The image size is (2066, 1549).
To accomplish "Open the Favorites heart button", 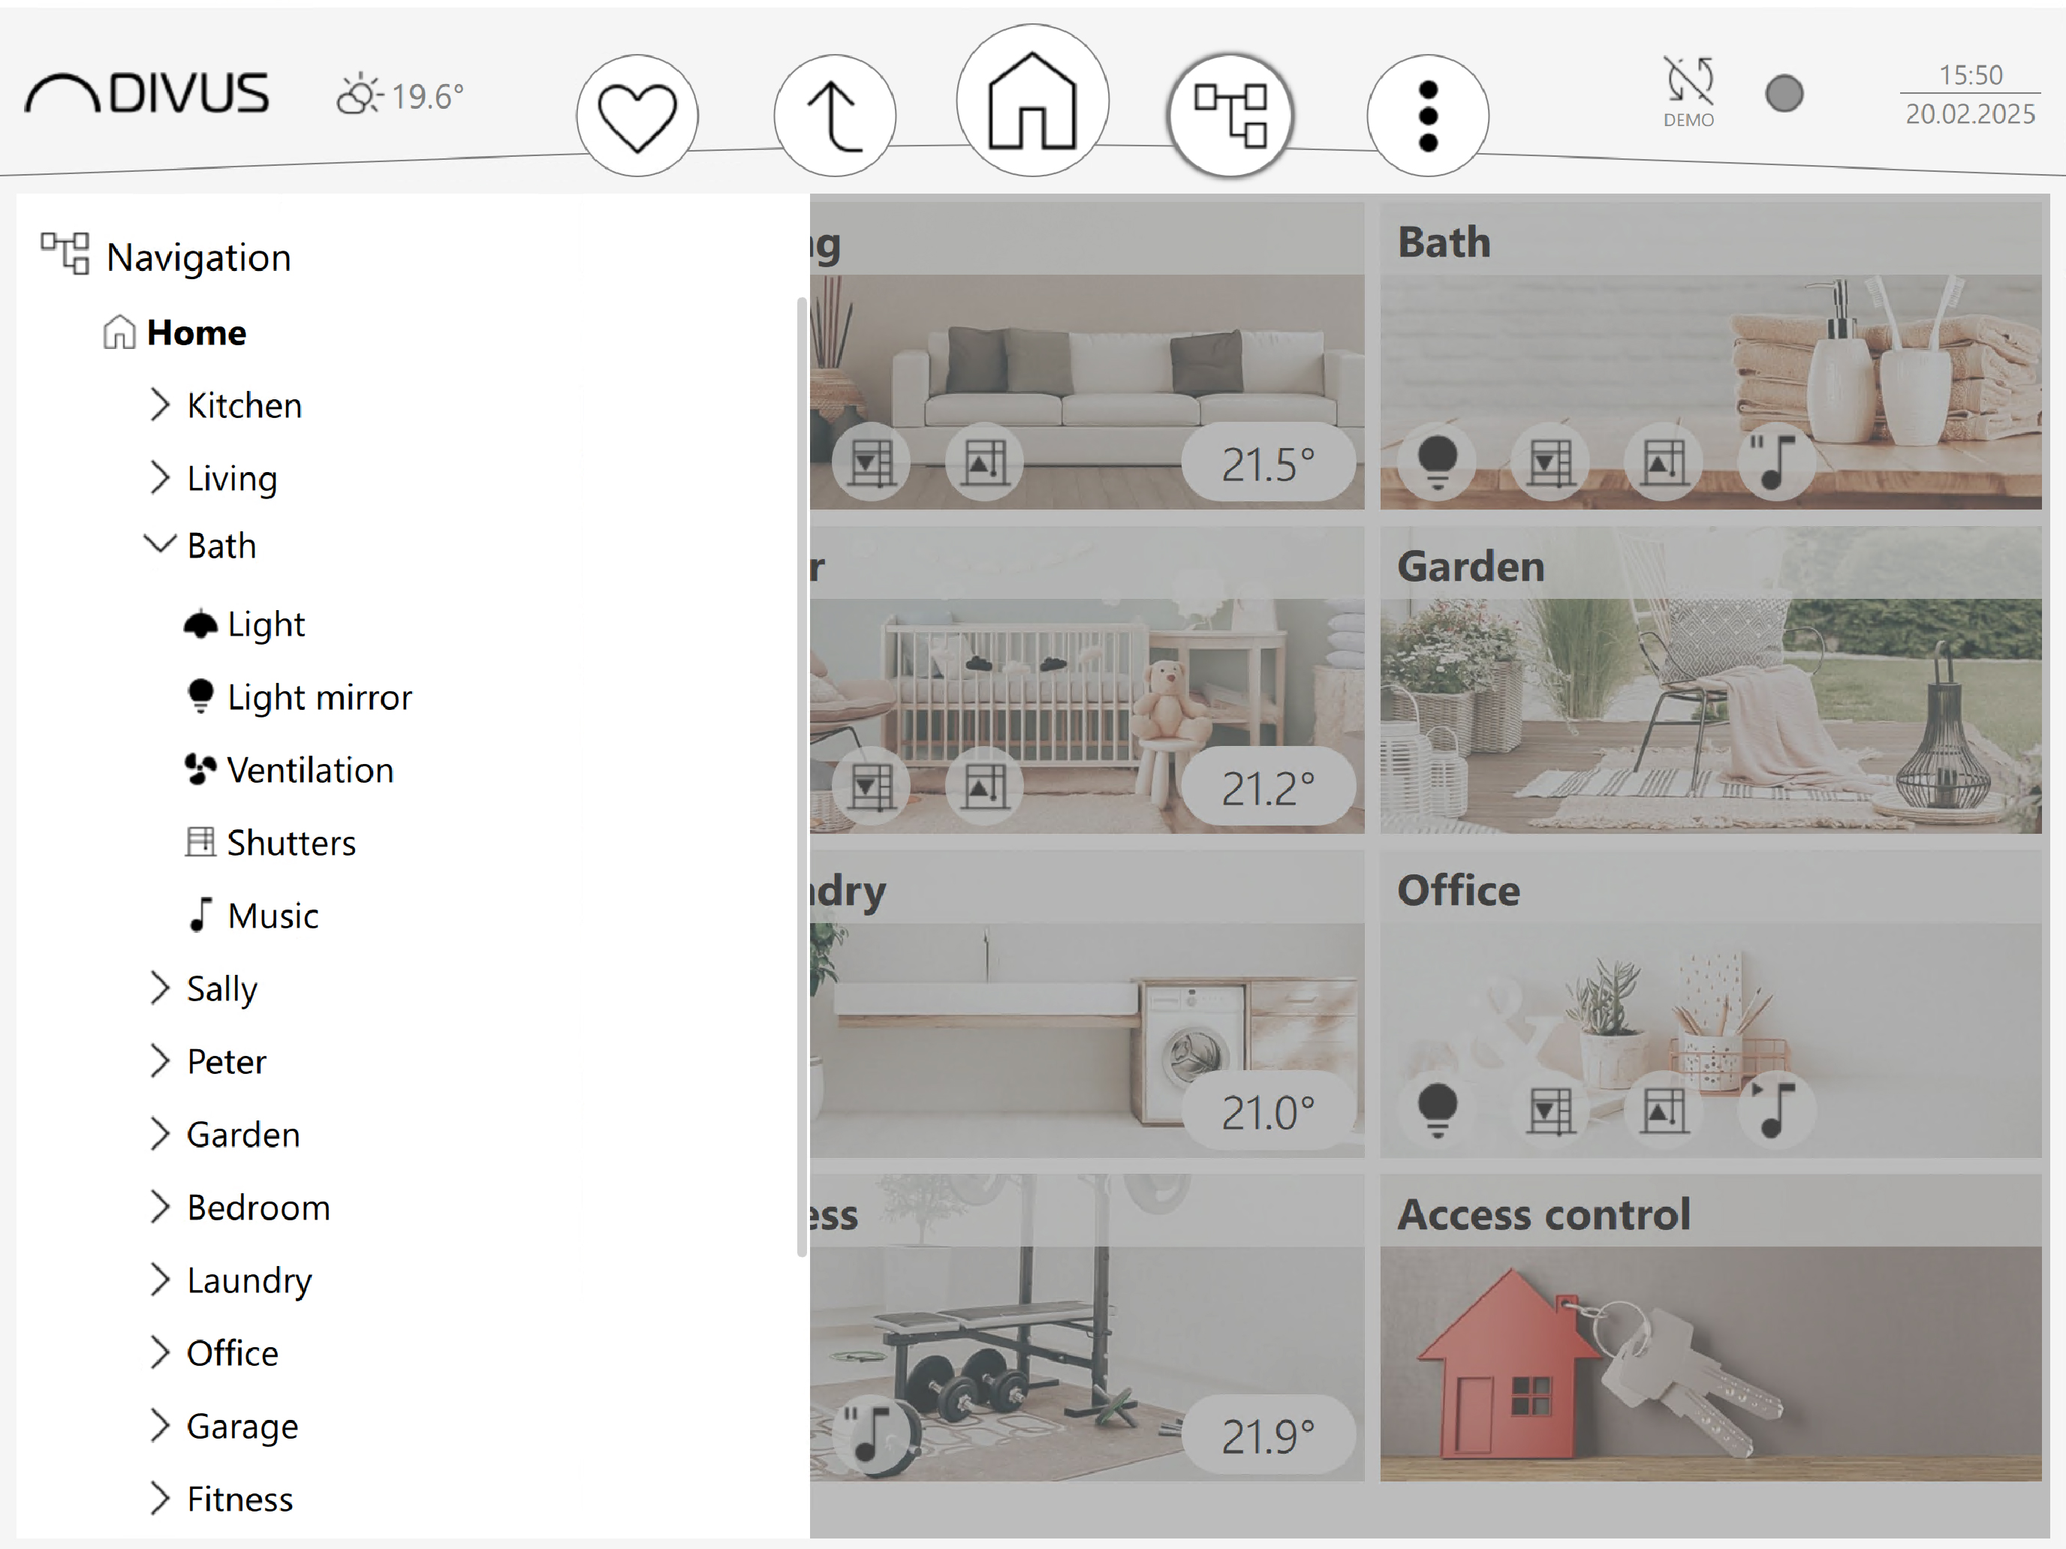I will [637, 116].
